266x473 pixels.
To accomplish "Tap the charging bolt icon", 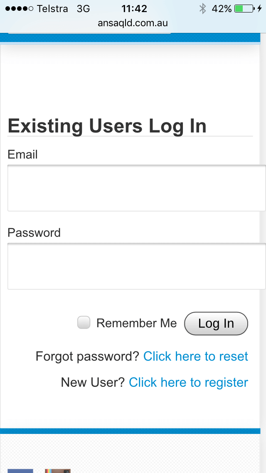I will (x=260, y=9).
